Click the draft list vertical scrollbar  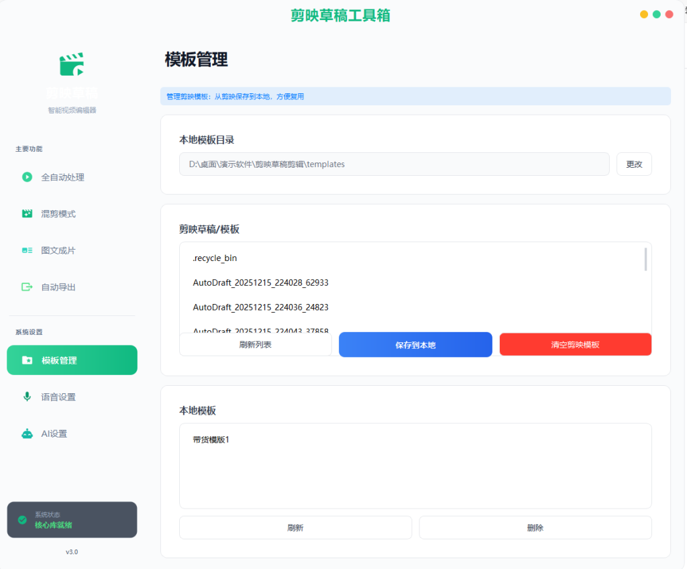click(x=645, y=260)
